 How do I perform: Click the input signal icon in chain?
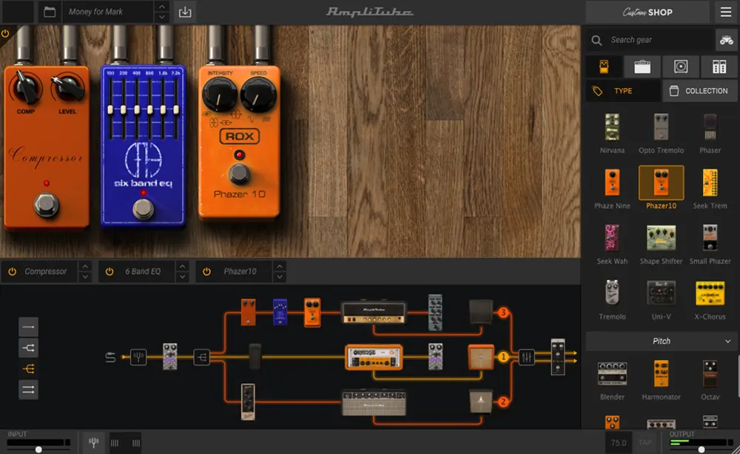[x=110, y=357]
